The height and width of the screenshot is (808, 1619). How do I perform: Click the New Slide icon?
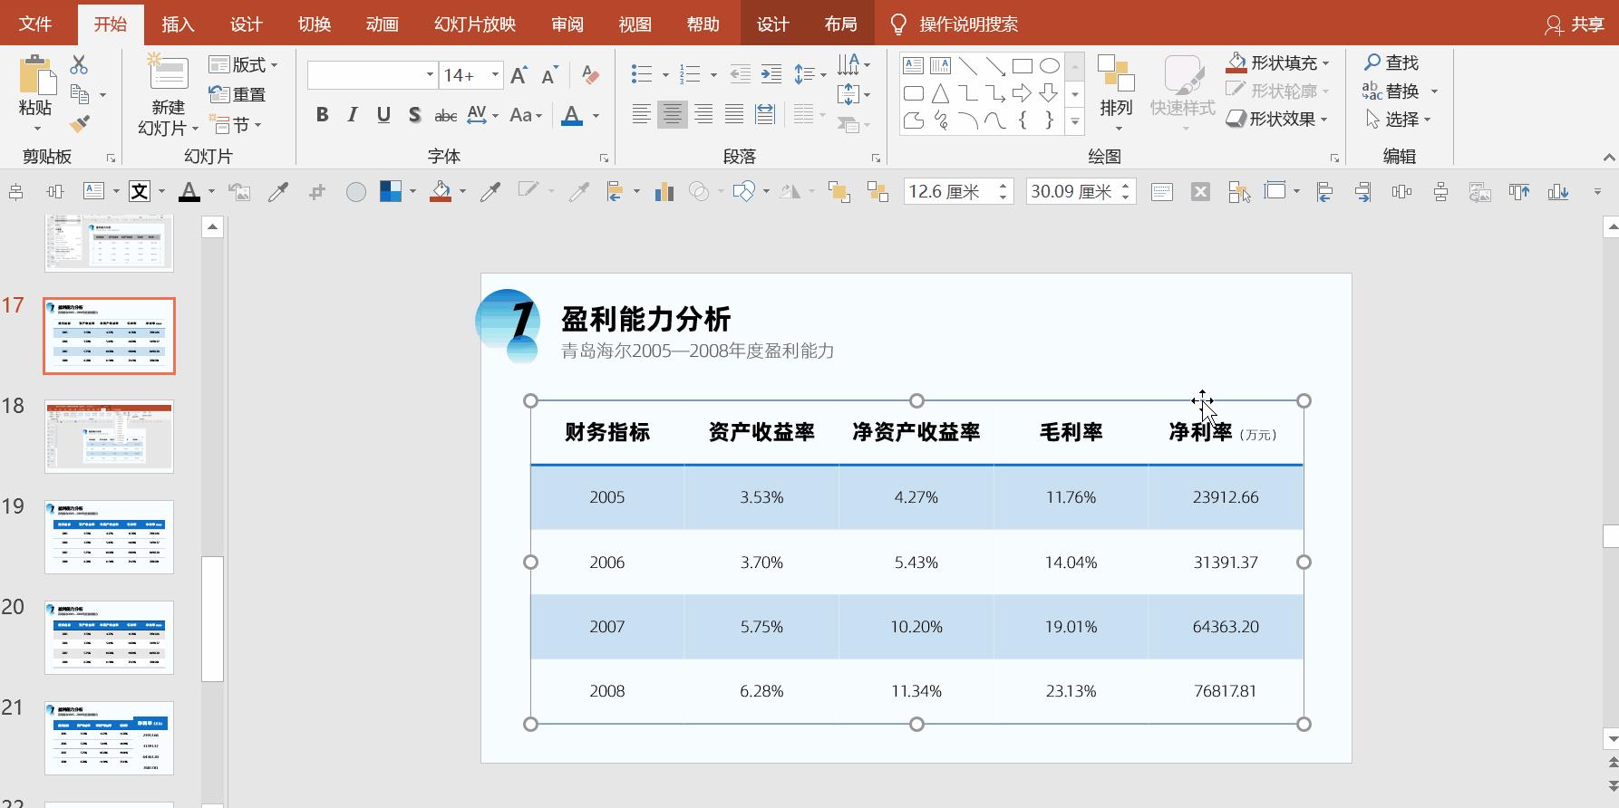click(168, 72)
